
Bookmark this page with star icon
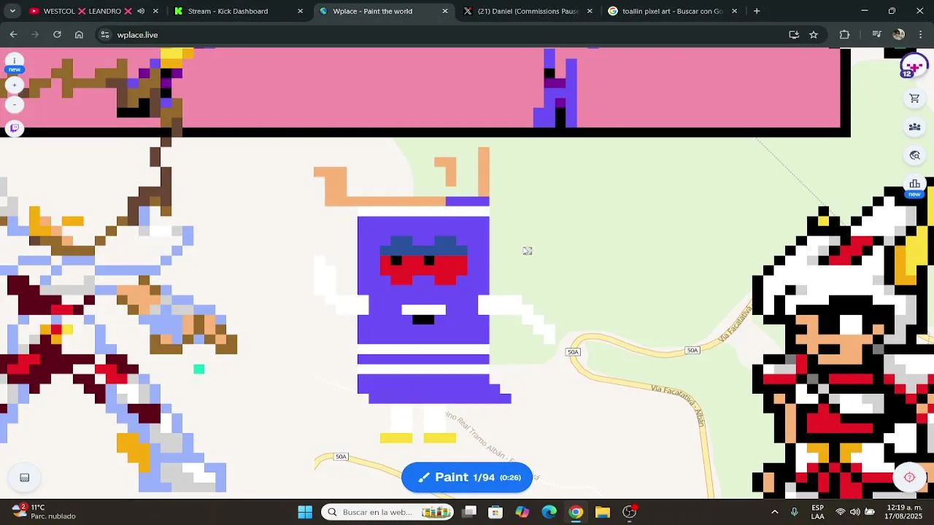pos(814,34)
